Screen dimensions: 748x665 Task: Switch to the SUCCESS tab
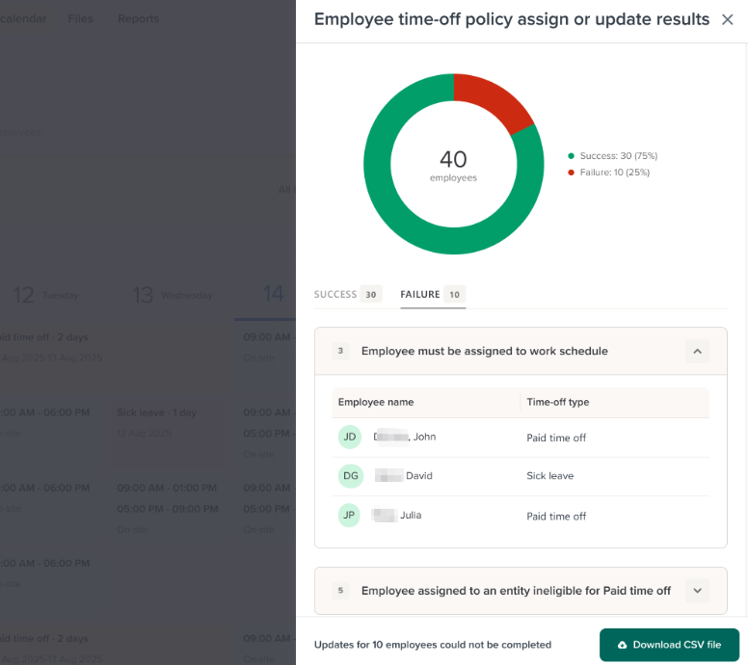coord(348,294)
